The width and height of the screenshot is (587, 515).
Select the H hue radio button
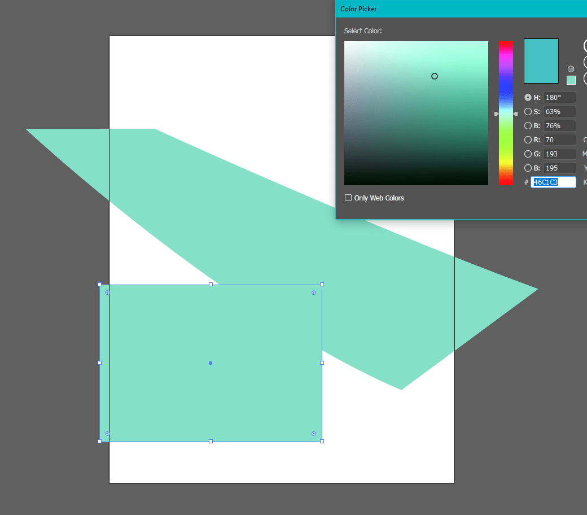527,97
